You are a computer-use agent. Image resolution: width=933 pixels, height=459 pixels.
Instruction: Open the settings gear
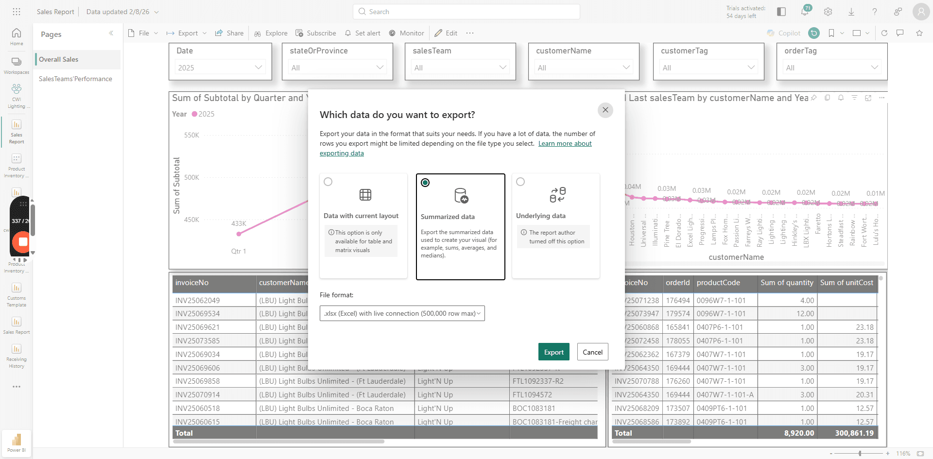point(828,12)
